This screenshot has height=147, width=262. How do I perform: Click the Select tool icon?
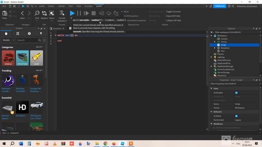tap(52, 13)
